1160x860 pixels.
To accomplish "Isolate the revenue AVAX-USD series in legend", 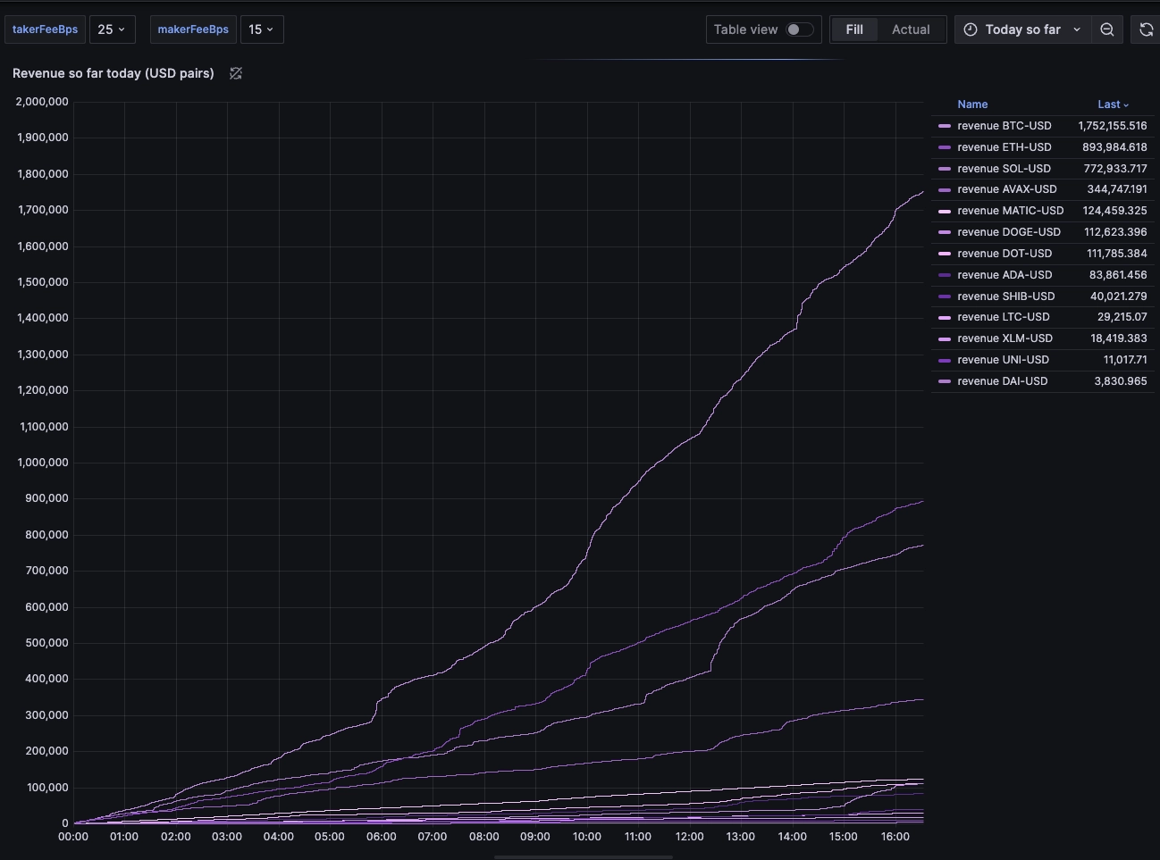I will (1006, 189).
